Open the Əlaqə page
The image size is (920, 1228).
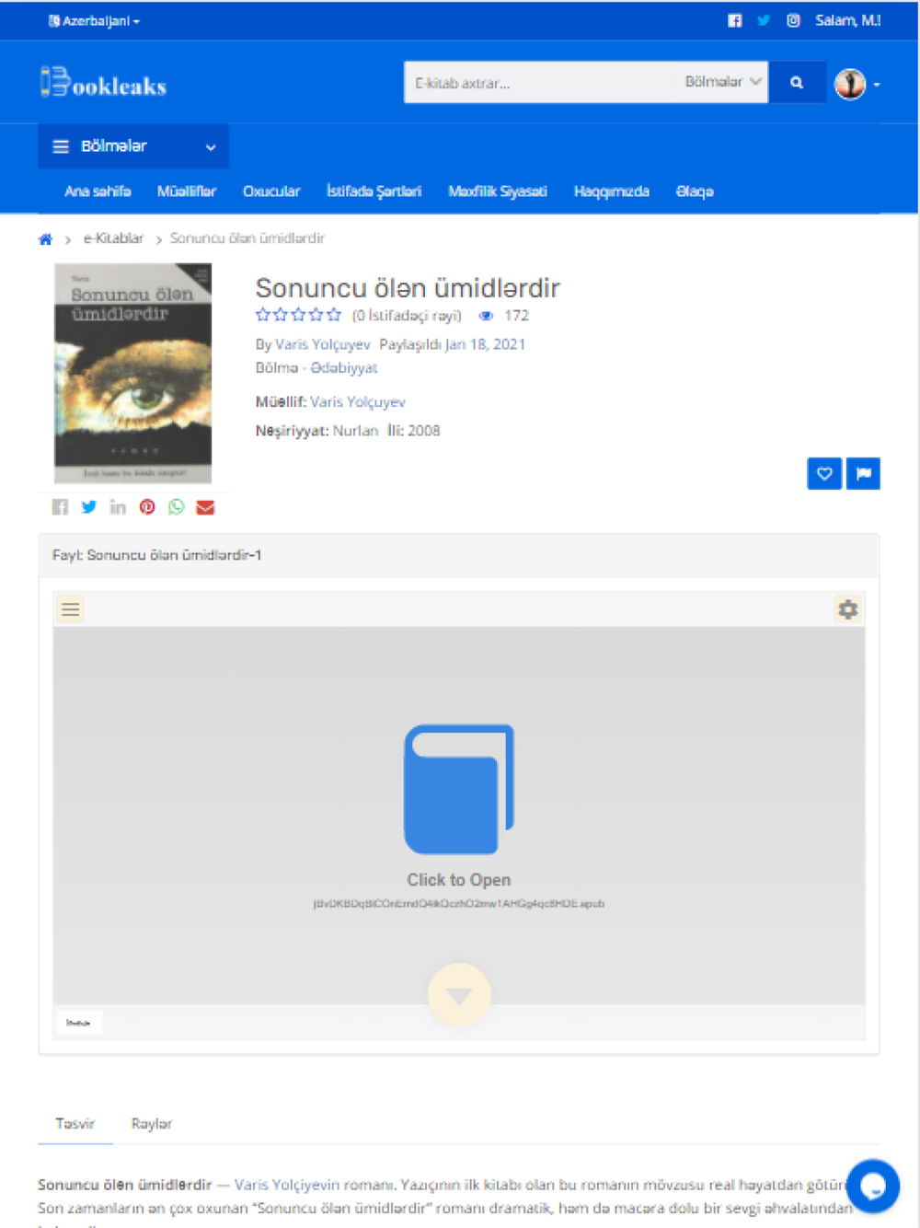tap(695, 191)
